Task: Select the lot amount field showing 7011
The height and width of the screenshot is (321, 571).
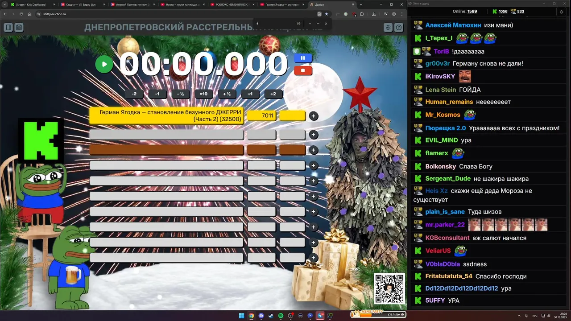Action: pos(262,115)
